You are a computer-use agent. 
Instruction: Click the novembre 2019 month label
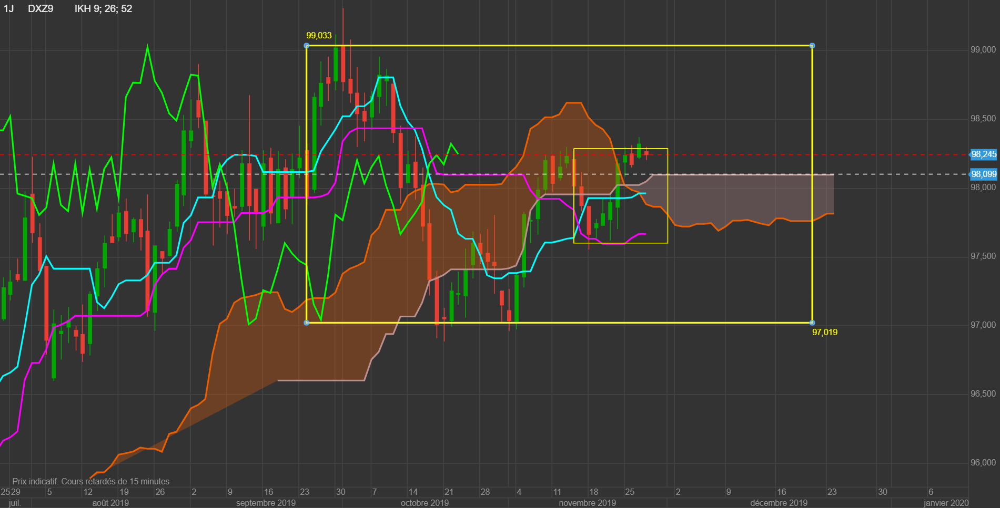click(x=587, y=503)
